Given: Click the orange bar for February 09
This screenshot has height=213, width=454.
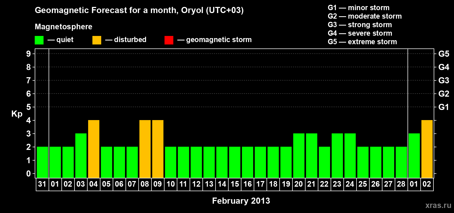Looking at the screenshot, I should tap(158, 149).
